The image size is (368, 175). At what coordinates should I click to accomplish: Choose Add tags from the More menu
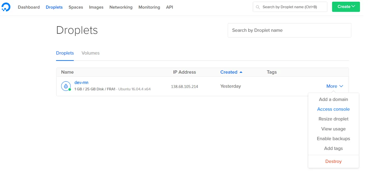point(333,149)
